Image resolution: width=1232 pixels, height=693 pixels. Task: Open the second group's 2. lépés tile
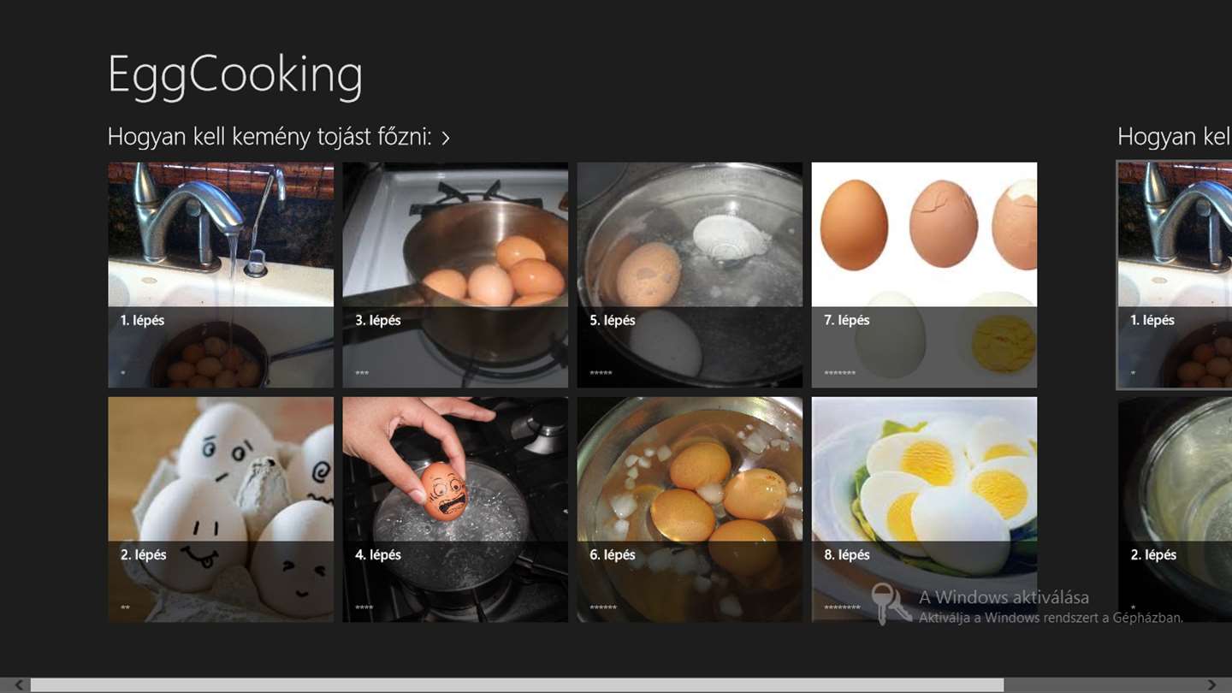pyautogui.click(x=1175, y=509)
